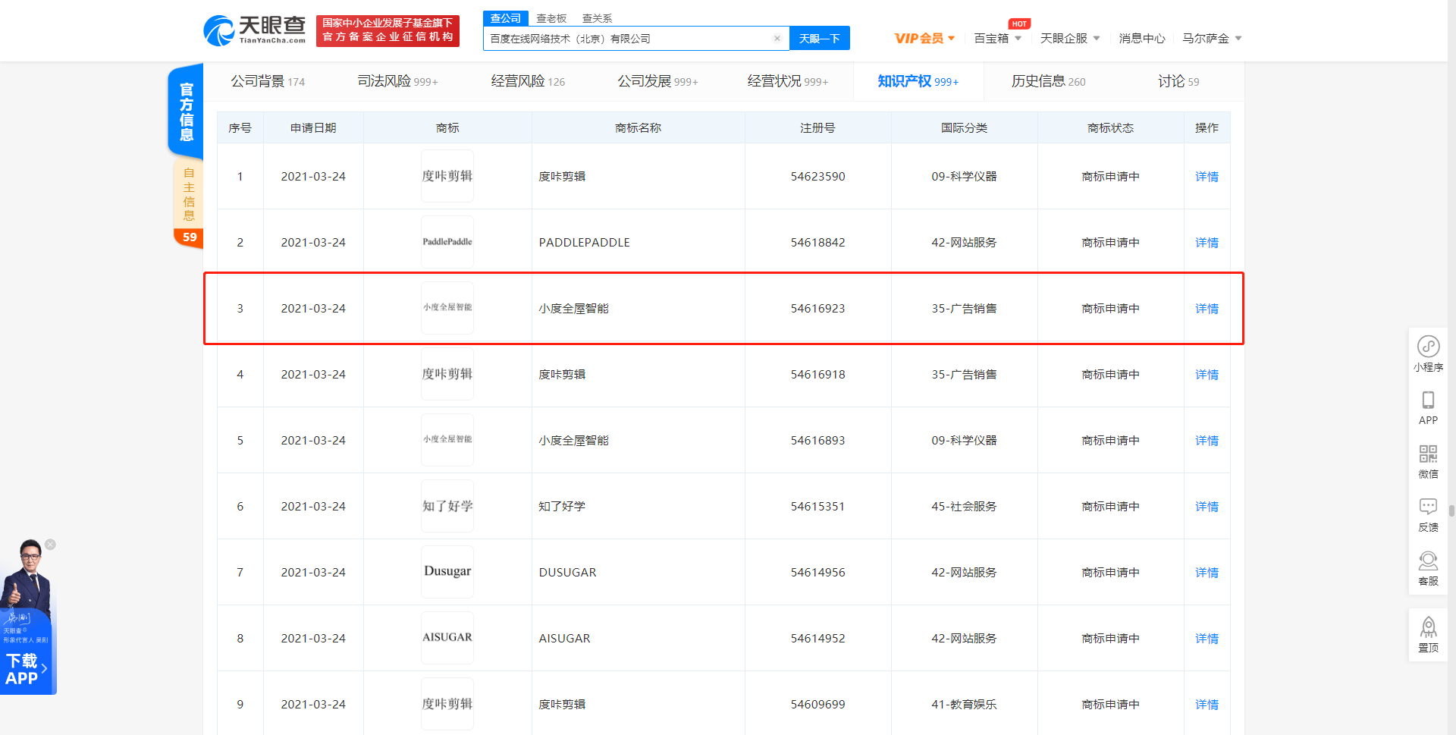Click the 申请日期 column header
This screenshot has width=1456, height=735.
tap(313, 127)
